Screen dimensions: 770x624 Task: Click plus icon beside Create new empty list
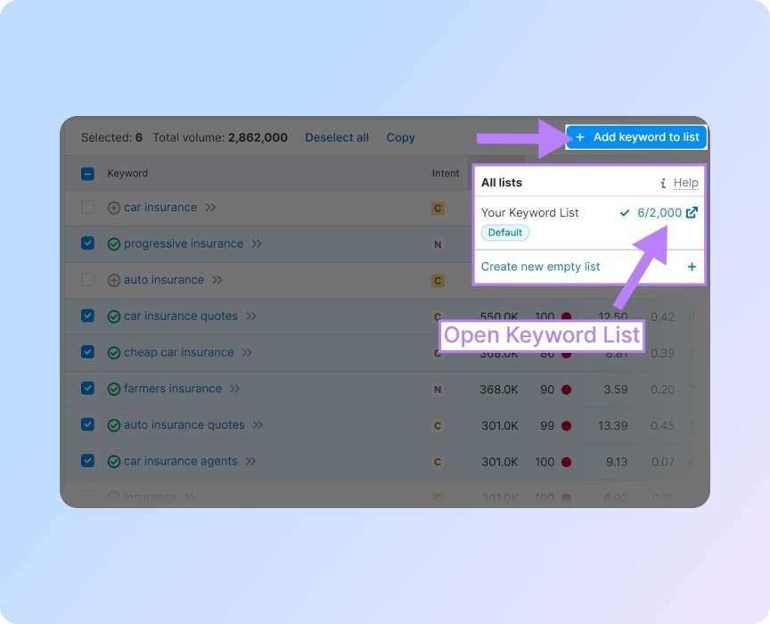pos(692,267)
